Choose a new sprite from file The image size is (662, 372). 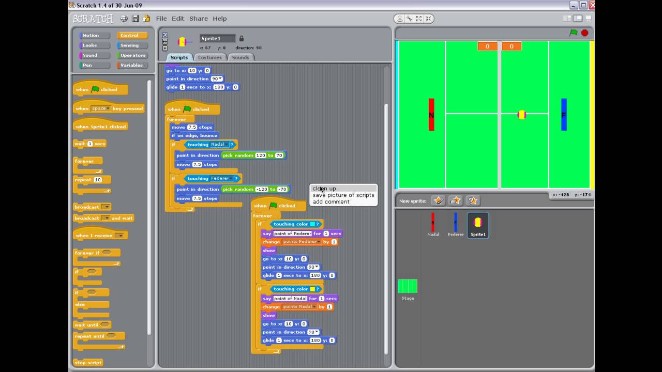(455, 200)
